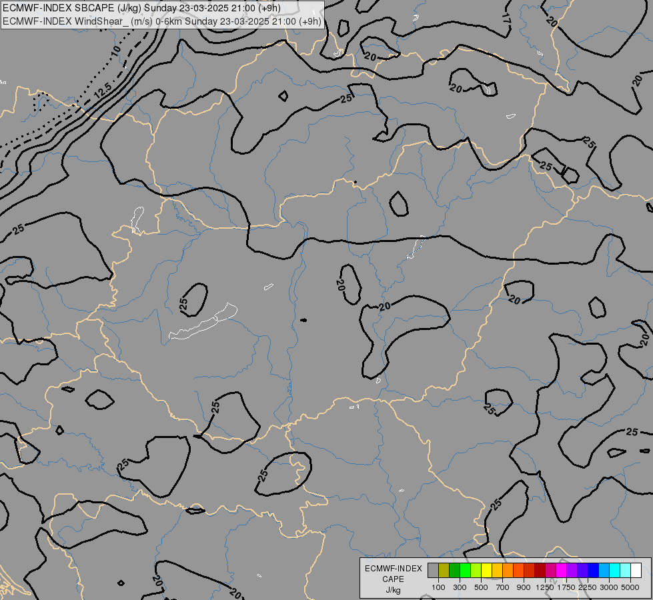This screenshot has height=600, width=653.
Task: Click the legend value 1750
Action: pos(566,587)
